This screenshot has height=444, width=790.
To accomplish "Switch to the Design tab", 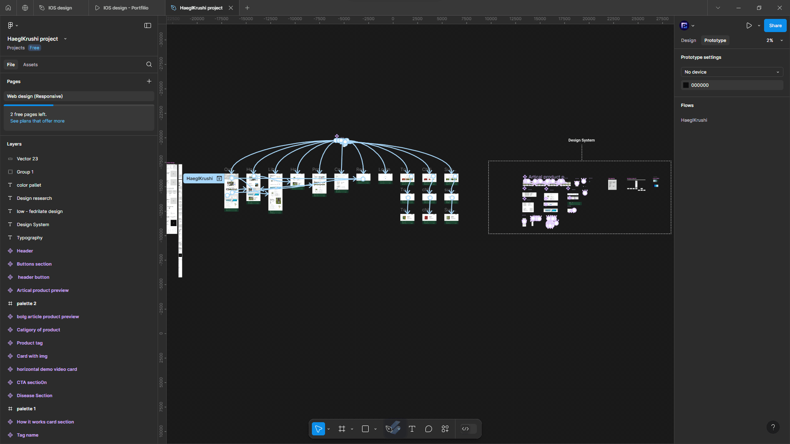I will [688, 40].
